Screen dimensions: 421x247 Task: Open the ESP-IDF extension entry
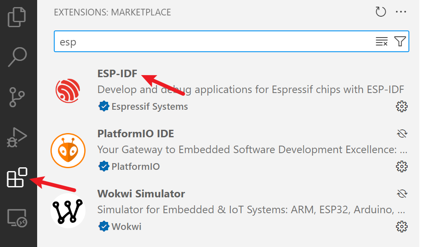[229, 90]
